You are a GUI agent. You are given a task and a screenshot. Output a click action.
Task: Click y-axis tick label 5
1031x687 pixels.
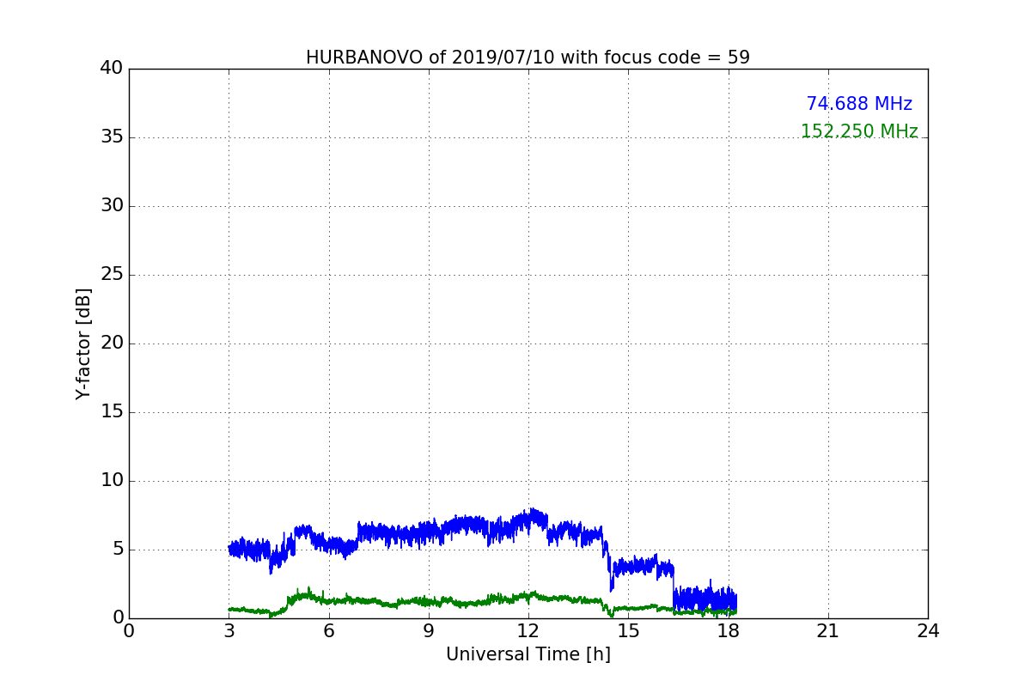coord(118,550)
